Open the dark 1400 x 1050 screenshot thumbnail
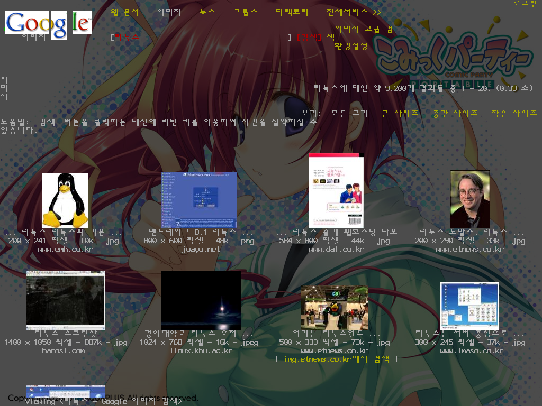Image resolution: width=542 pixels, height=406 pixels. tap(65, 300)
